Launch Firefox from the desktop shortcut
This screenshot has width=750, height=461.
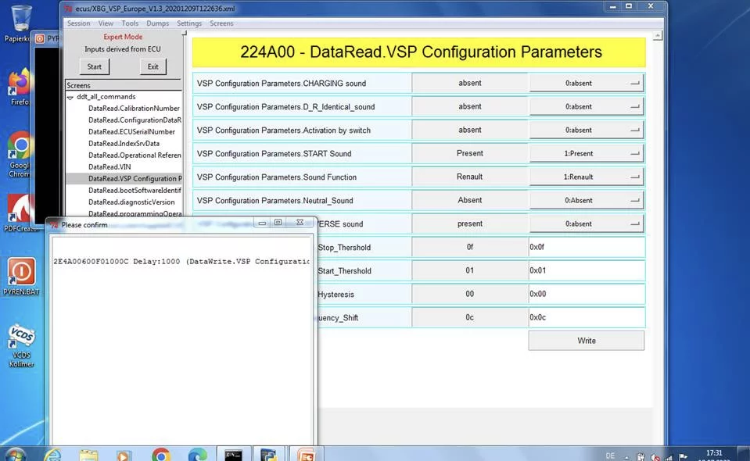pos(19,87)
